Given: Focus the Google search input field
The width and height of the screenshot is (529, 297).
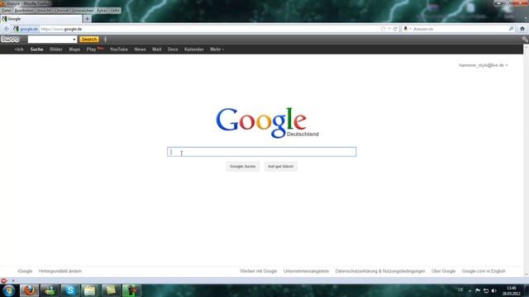Looking at the screenshot, I should pyautogui.click(x=262, y=152).
